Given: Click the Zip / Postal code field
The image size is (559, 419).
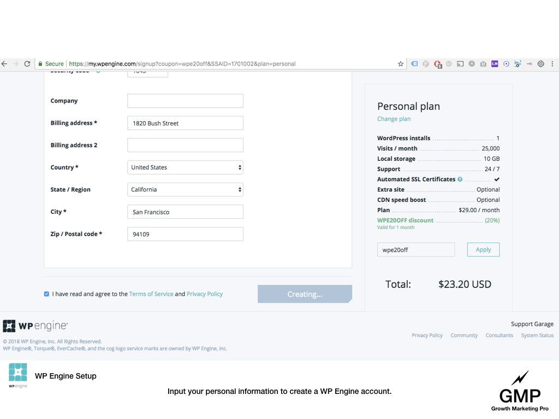Looking at the screenshot, I should tap(186, 234).
